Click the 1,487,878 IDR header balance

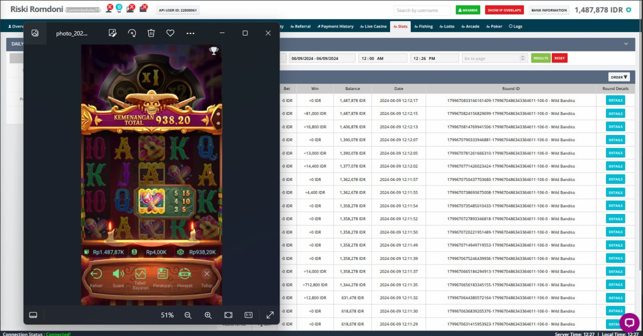point(599,10)
